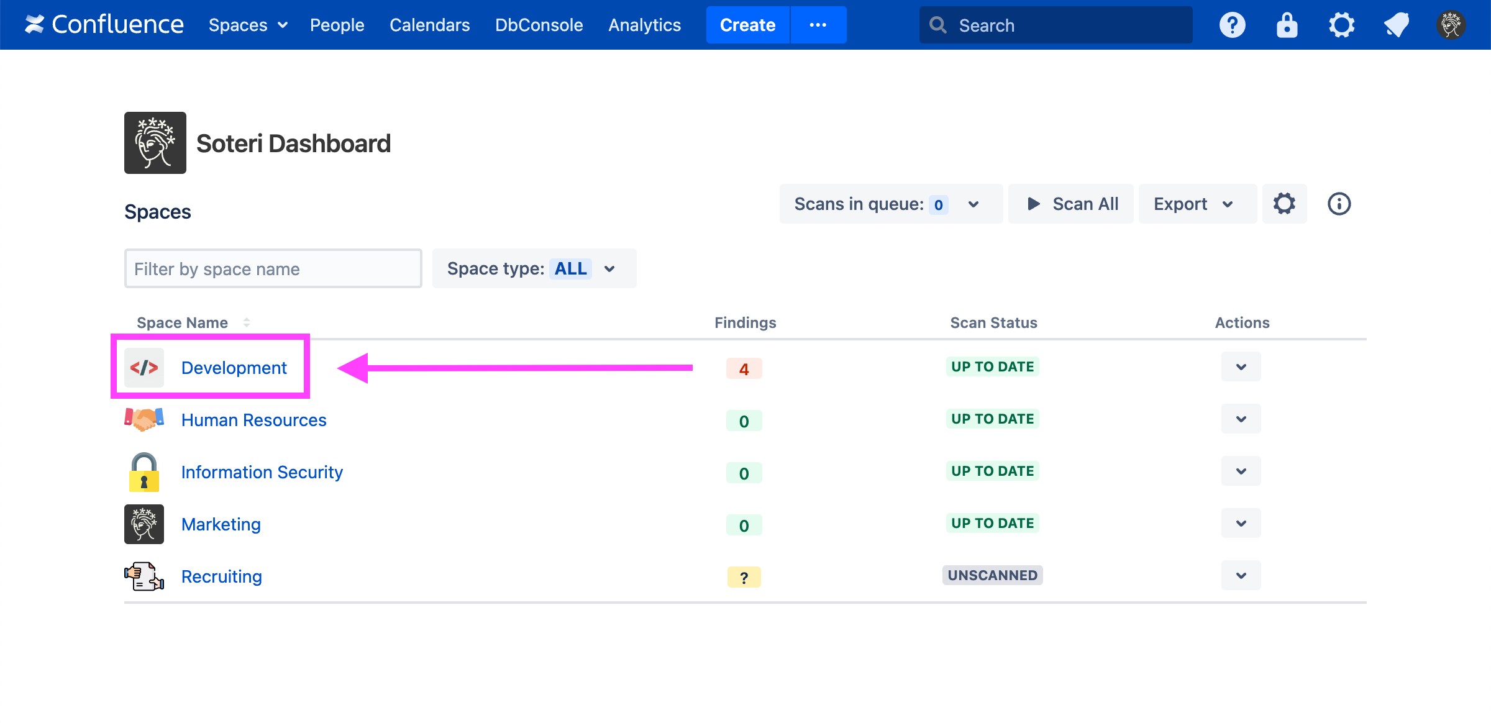Click the info circle icon
This screenshot has width=1491, height=723.
click(1339, 204)
